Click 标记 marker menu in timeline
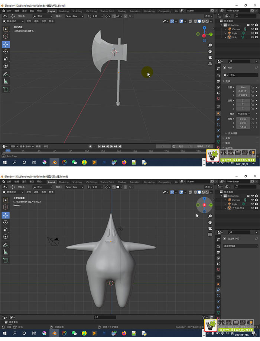This screenshot has width=260, height=341. tap(46, 146)
